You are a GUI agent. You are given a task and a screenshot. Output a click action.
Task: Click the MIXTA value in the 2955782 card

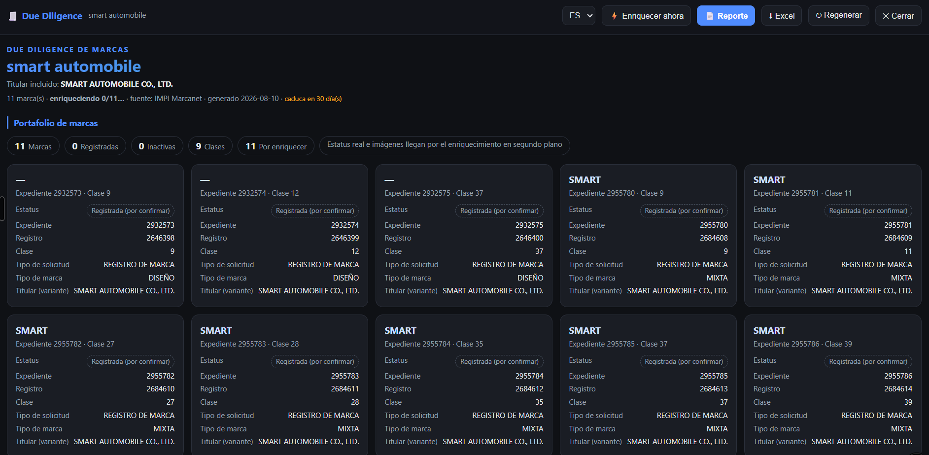tap(164, 429)
